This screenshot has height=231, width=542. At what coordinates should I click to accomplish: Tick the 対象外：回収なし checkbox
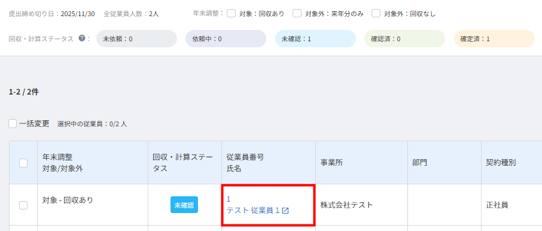[376, 14]
